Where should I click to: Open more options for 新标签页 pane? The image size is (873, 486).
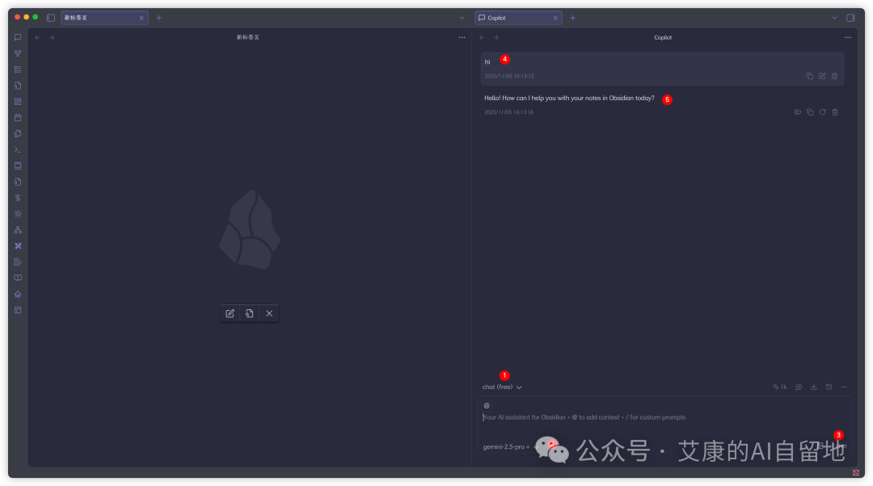[462, 37]
